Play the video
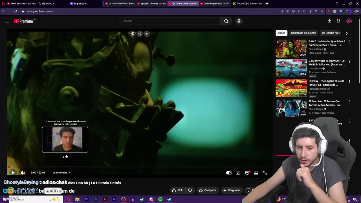The width and height of the screenshot is (361, 203). [x=13, y=173]
